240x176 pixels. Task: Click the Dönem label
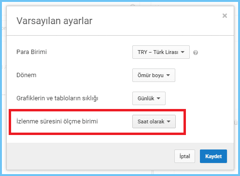(x=27, y=75)
